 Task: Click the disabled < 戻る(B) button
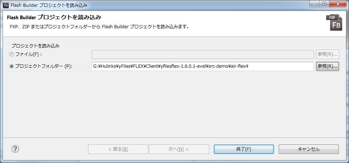point(118,149)
